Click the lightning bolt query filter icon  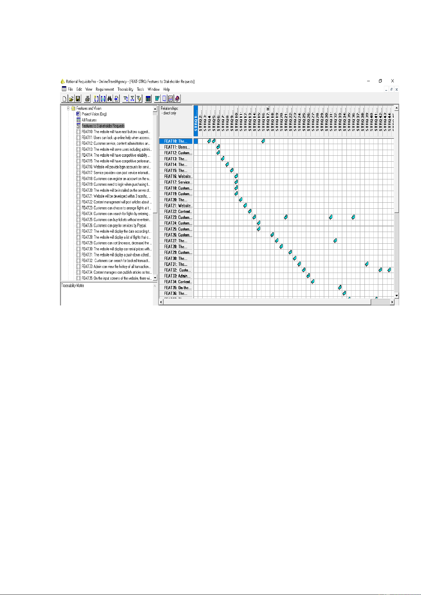[x=139, y=99]
